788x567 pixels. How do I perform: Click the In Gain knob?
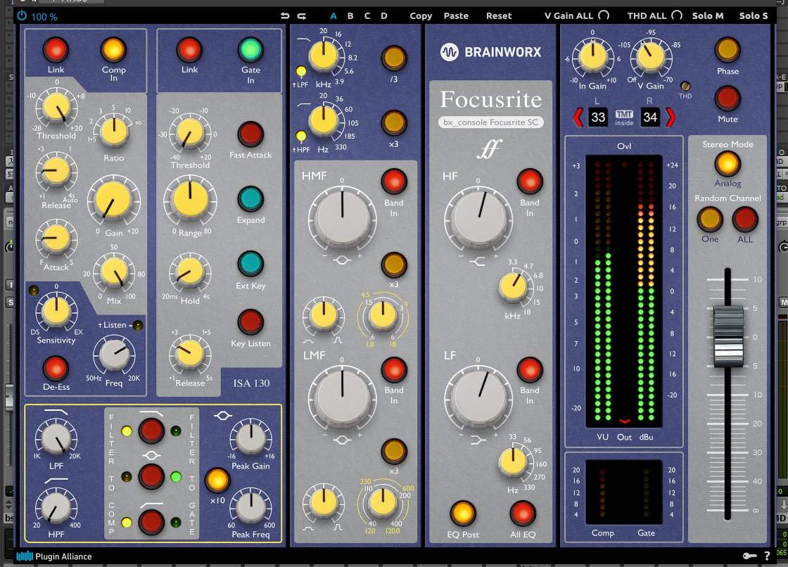click(593, 57)
